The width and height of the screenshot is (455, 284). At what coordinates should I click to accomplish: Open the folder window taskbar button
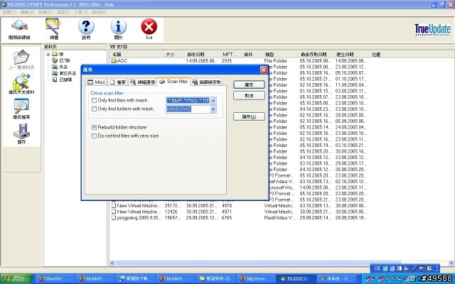coord(217,279)
